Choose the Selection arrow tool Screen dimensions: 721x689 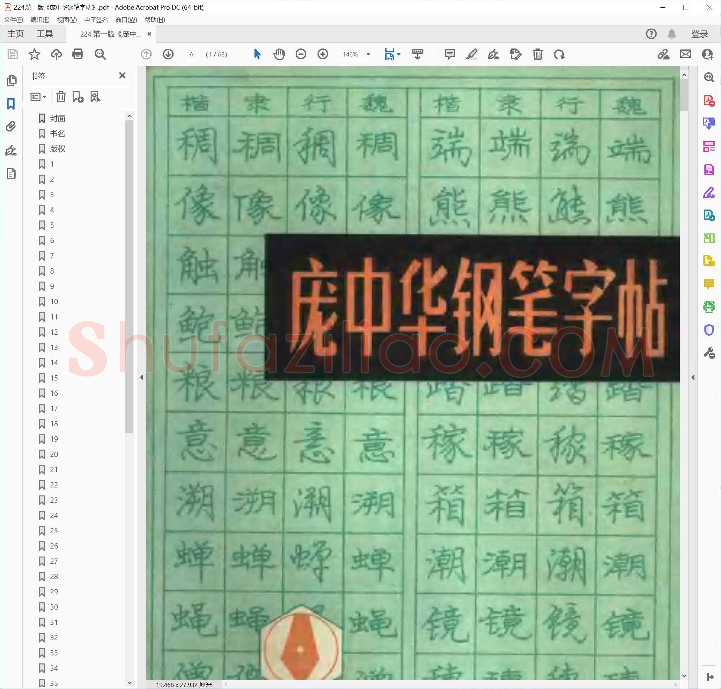257,54
